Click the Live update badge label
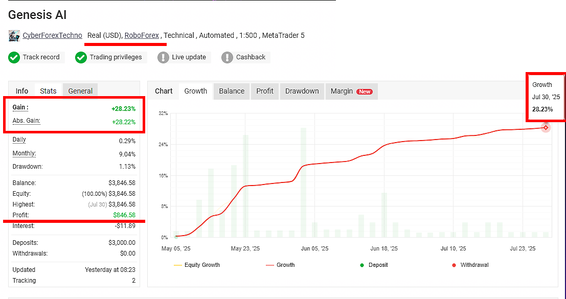 (x=189, y=57)
